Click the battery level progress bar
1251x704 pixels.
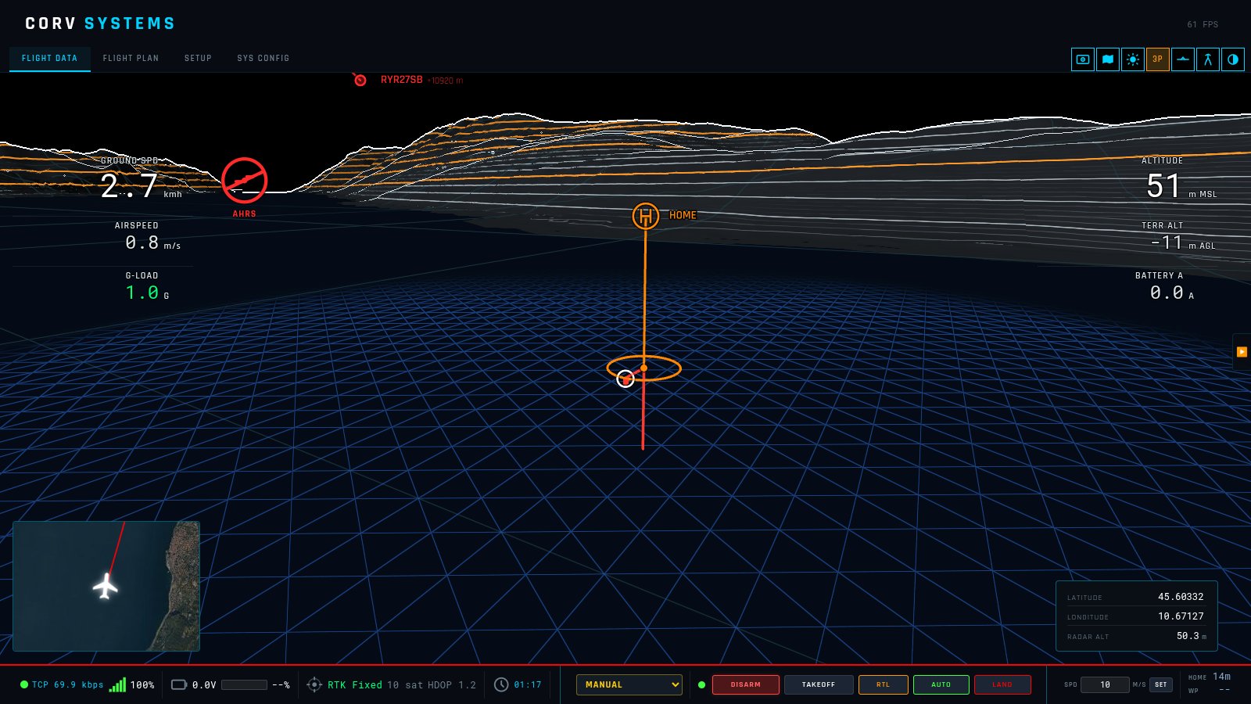coord(245,684)
